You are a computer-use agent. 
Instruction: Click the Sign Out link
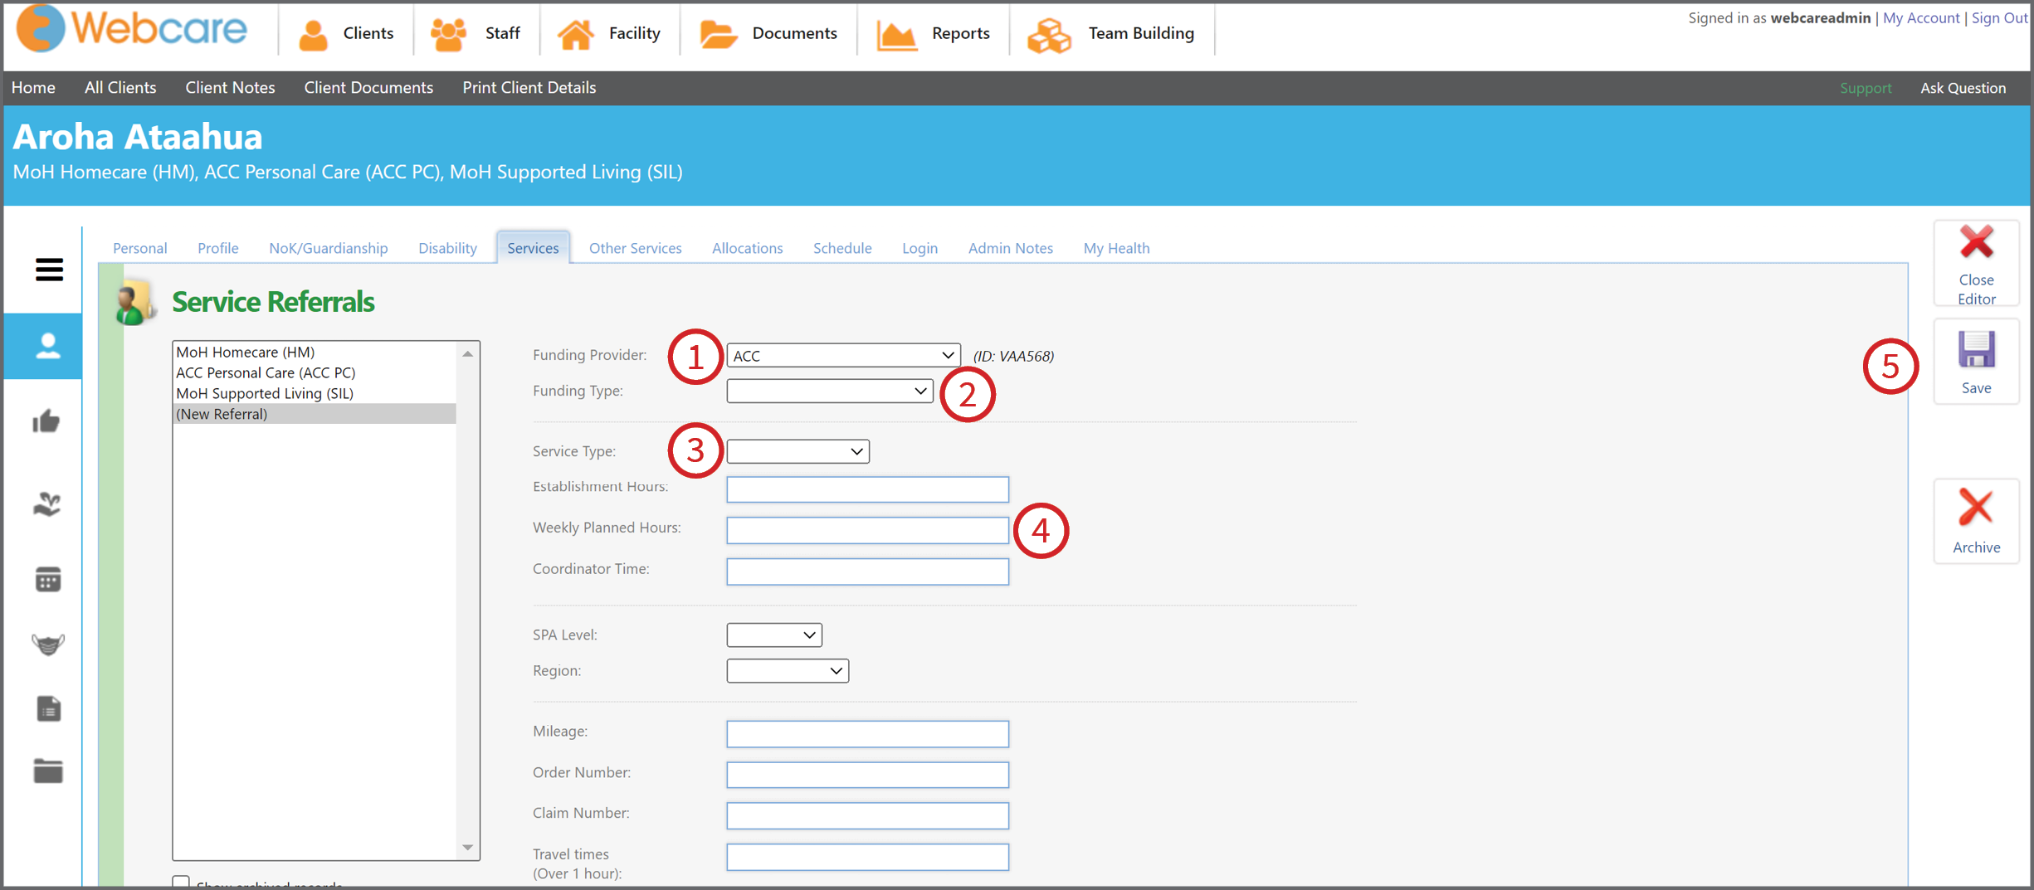pos(1998,17)
